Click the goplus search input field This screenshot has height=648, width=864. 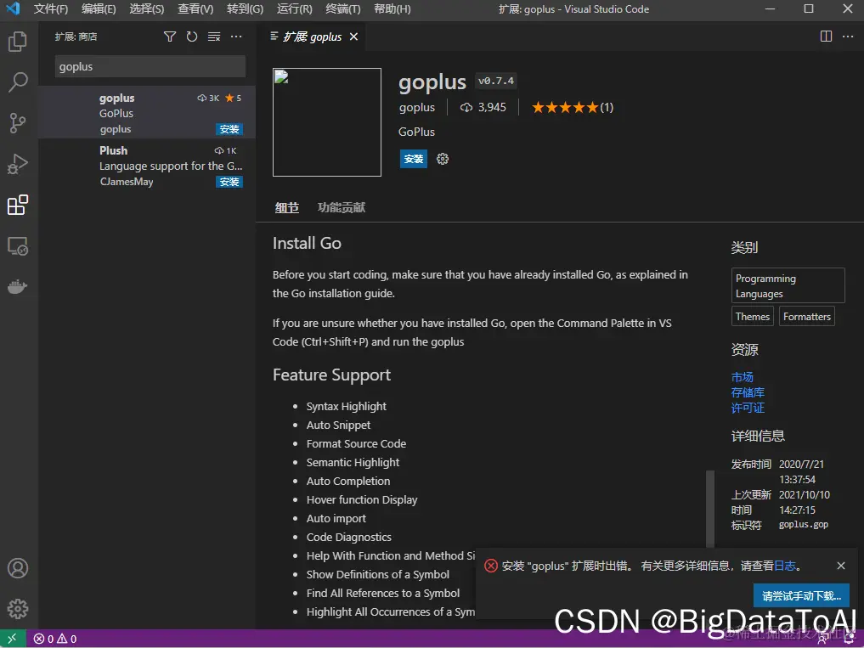click(150, 67)
